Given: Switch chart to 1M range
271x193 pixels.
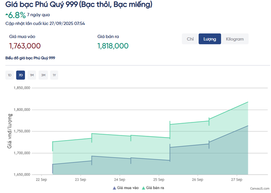Looking at the screenshot, I should pyautogui.click(x=32, y=75).
